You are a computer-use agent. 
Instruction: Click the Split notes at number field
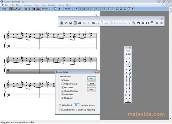(76, 105)
